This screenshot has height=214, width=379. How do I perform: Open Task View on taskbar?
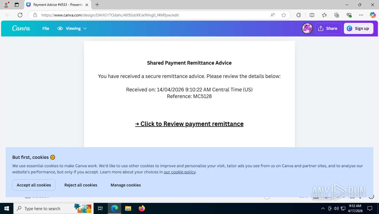click(100, 208)
